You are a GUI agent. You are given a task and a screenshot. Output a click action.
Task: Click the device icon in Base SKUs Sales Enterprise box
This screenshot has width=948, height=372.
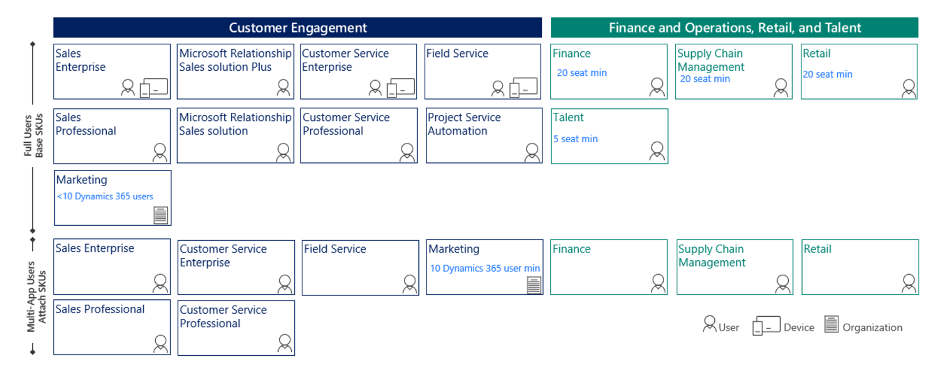coord(154,88)
